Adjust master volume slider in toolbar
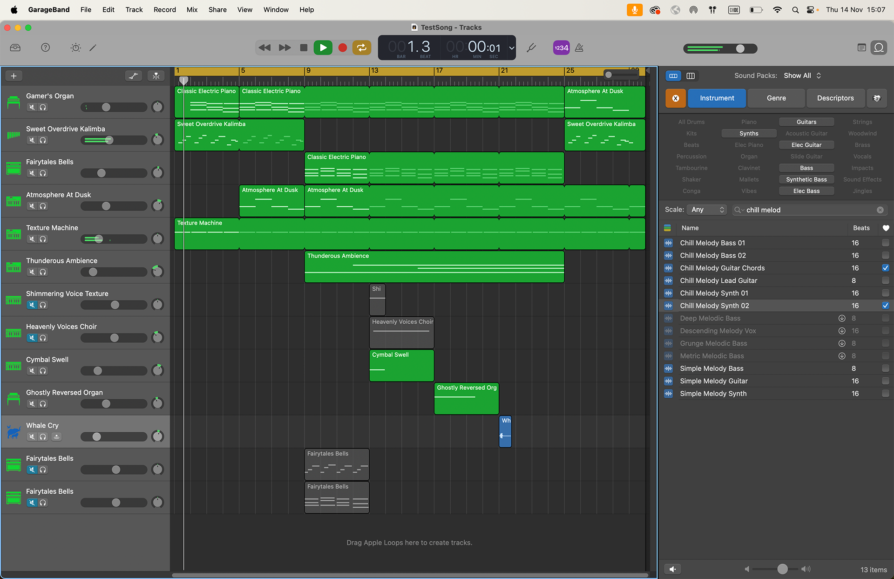This screenshot has height=579, width=894. click(x=740, y=48)
